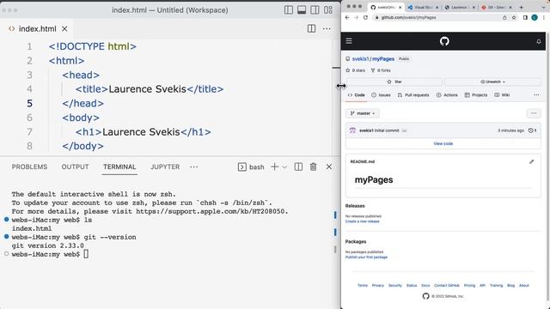The height and width of the screenshot is (309, 550).
Task: Bookmark this page star icon
Action: pyautogui.click(x=514, y=17)
